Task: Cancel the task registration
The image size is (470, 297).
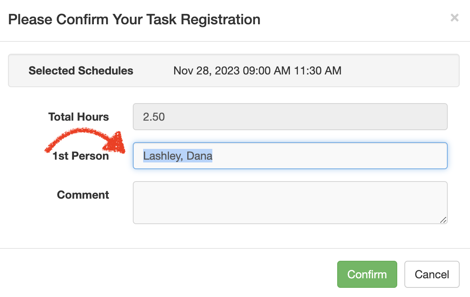Action: tap(431, 274)
